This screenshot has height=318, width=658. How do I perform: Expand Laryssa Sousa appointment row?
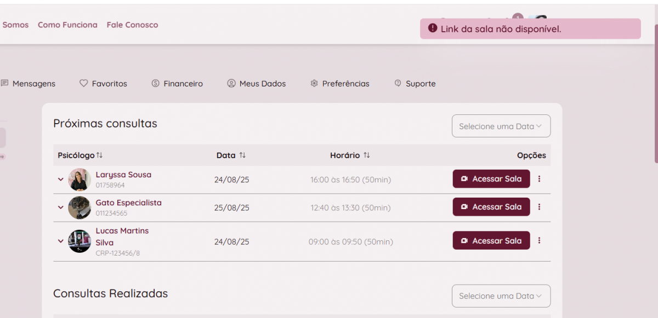pos(61,180)
